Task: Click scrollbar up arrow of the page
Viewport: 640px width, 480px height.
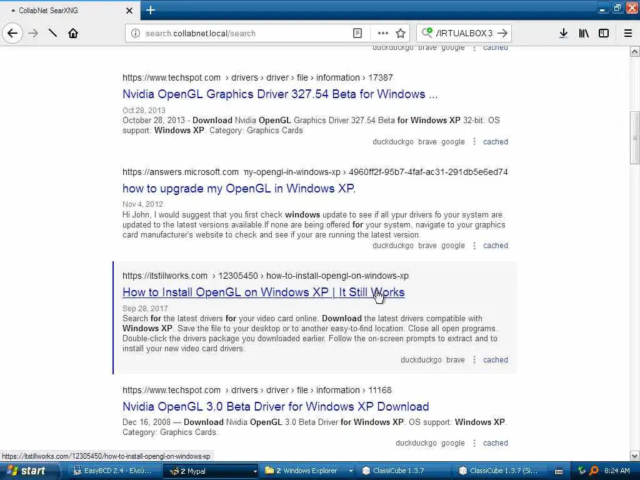Action: pos(635,51)
